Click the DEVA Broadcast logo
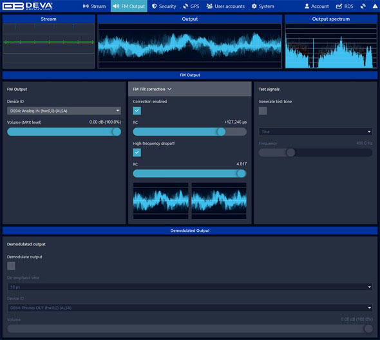380x340 pixels. click(x=28, y=6)
